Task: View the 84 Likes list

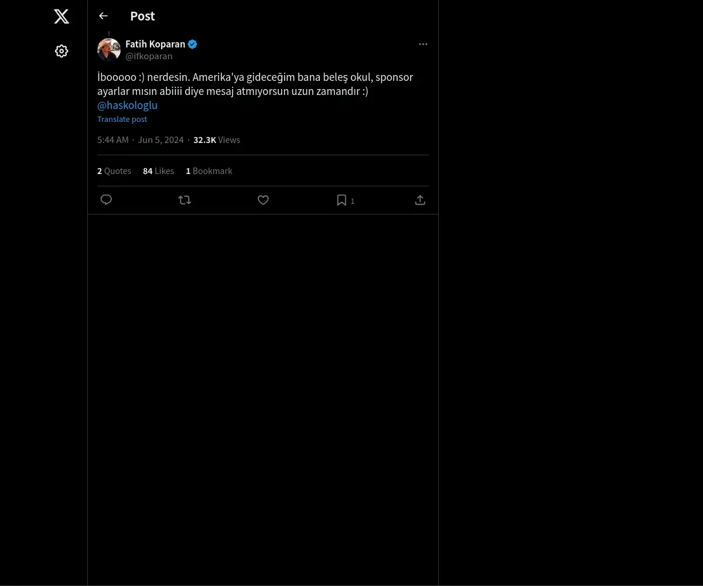Action: (x=158, y=171)
